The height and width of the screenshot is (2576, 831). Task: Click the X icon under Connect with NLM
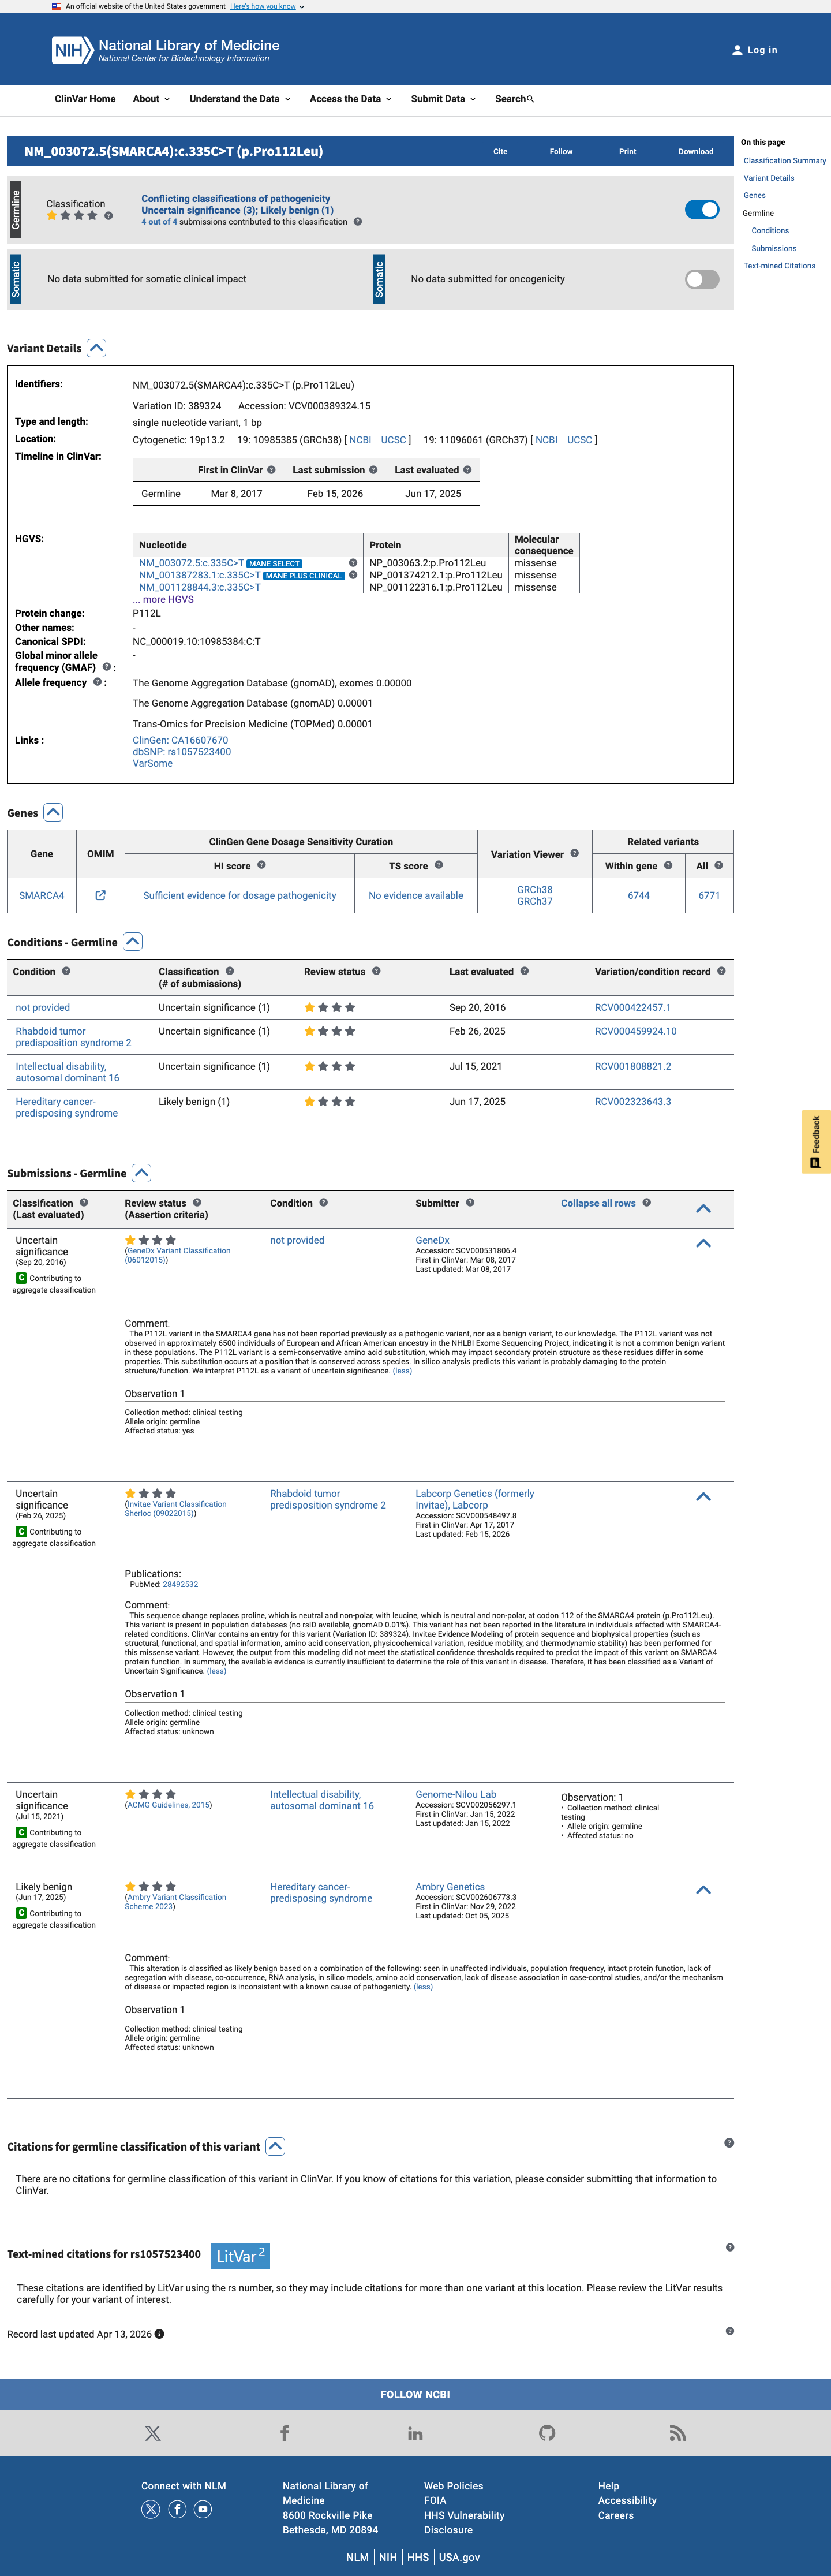pyautogui.click(x=151, y=2508)
